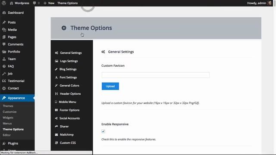Click the Portfolio folder icon
276x155 pixels.
click(4, 52)
